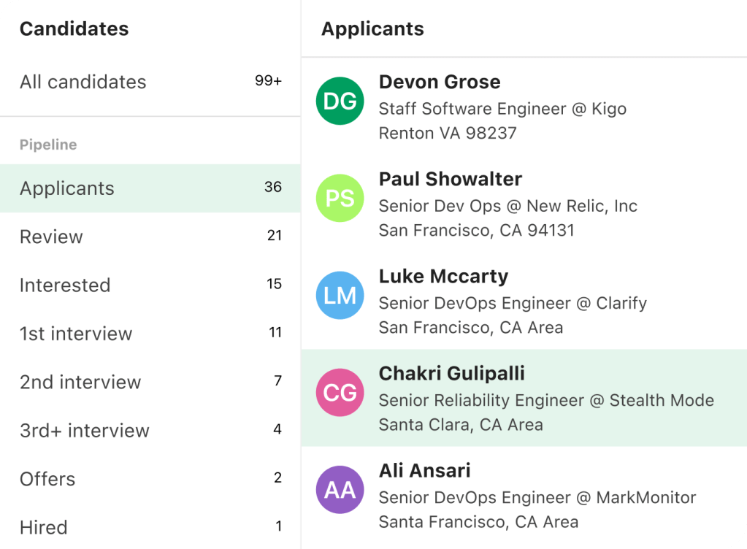Open All candidates list
747x549 pixels.
click(x=83, y=82)
